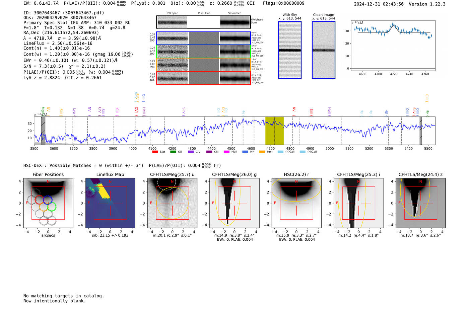The width and height of the screenshot is (469, 319).
Task: Click the orange-bordered 2D spectrum row
Action: (x=204, y=65)
